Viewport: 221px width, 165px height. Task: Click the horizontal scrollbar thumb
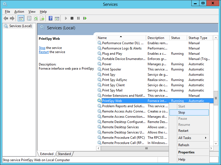point(135,148)
